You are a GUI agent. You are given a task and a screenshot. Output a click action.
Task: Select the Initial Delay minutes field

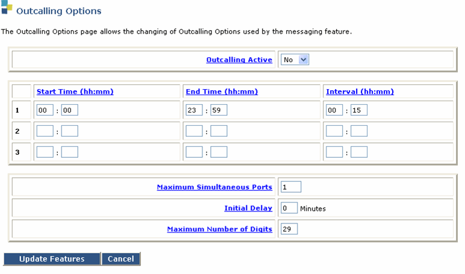point(289,208)
